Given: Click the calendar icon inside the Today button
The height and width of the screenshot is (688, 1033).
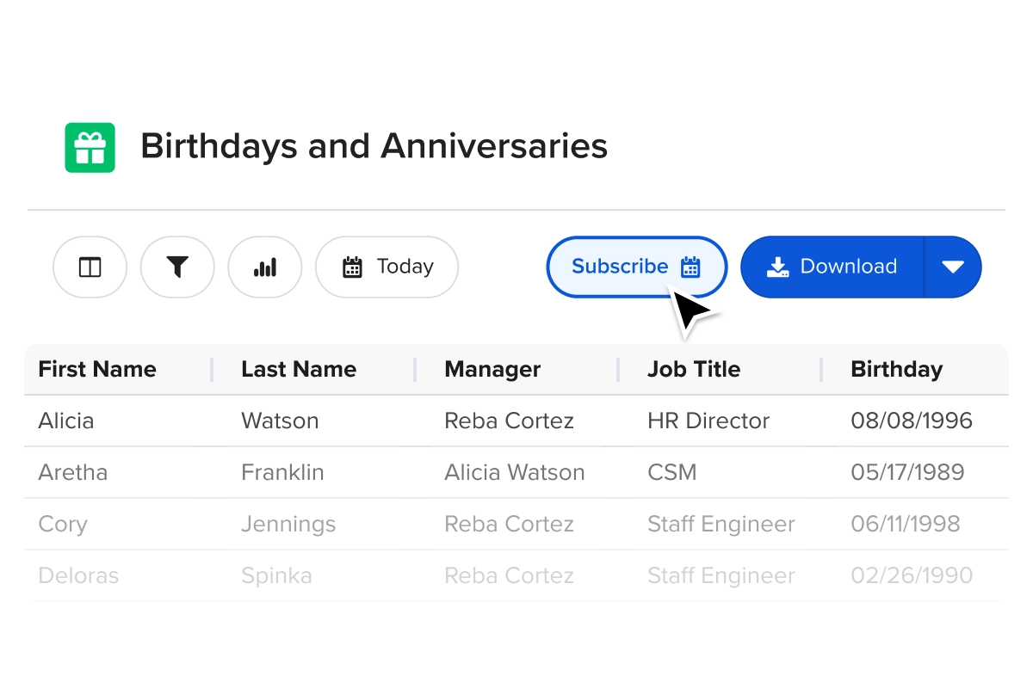Looking at the screenshot, I should click(353, 267).
